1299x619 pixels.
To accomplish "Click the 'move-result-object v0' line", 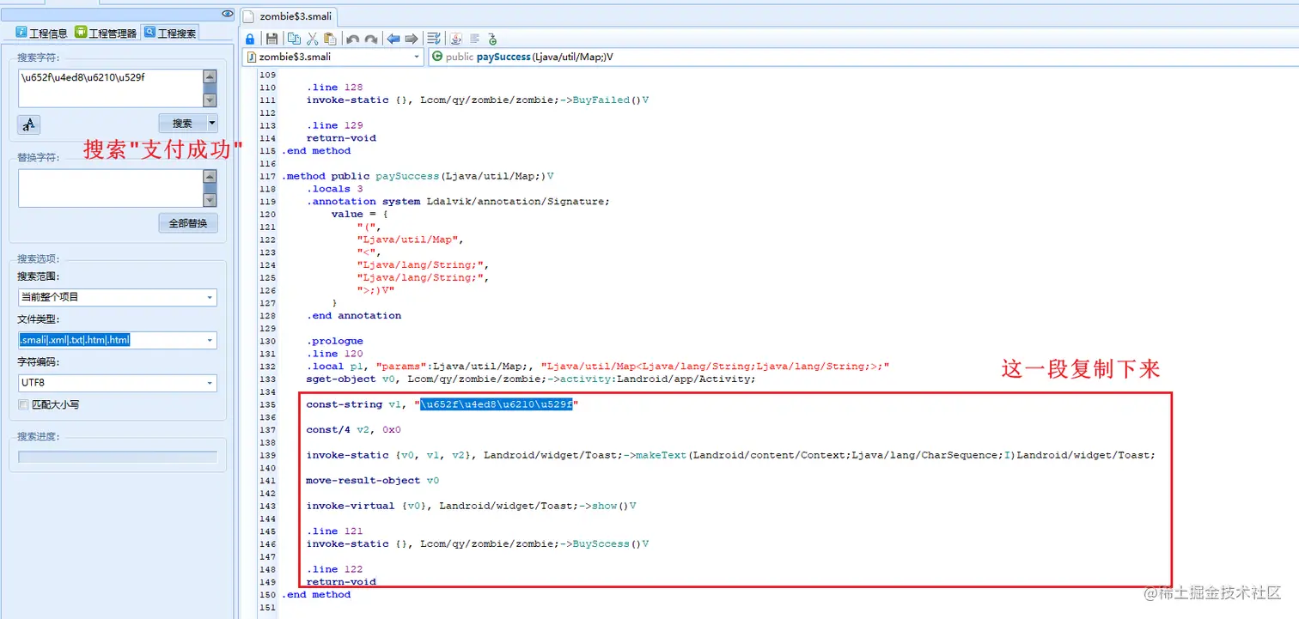I will point(373,480).
